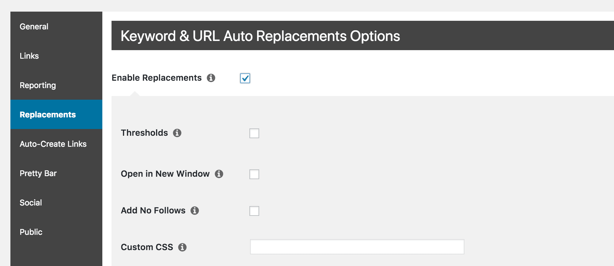Open the Public settings tab
614x266 pixels.
tap(31, 232)
